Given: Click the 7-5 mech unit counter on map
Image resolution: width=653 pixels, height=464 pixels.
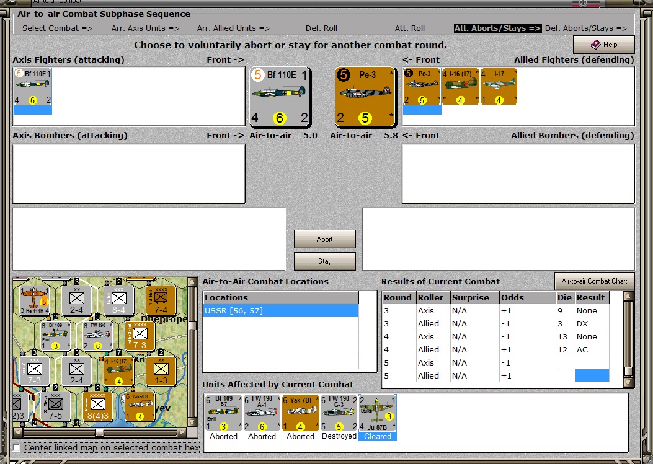Looking at the screenshot, I should [x=55, y=406].
